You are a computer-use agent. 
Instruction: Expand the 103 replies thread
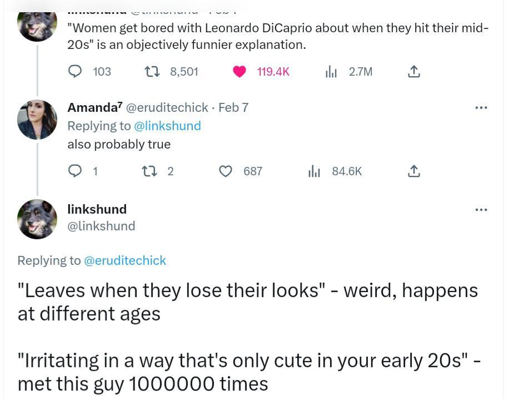point(90,71)
